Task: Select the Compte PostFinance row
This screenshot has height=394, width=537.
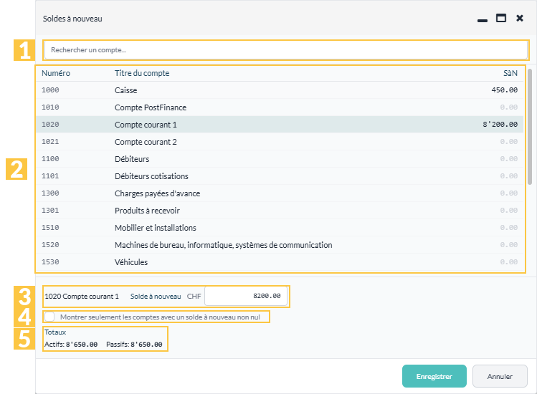Action: (x=280, y=107)
